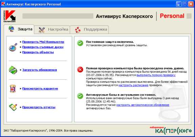The width and height of the screenshot is (195, 137).
Task: Open Просмотреть карантин link
Action: coord(40,89)
